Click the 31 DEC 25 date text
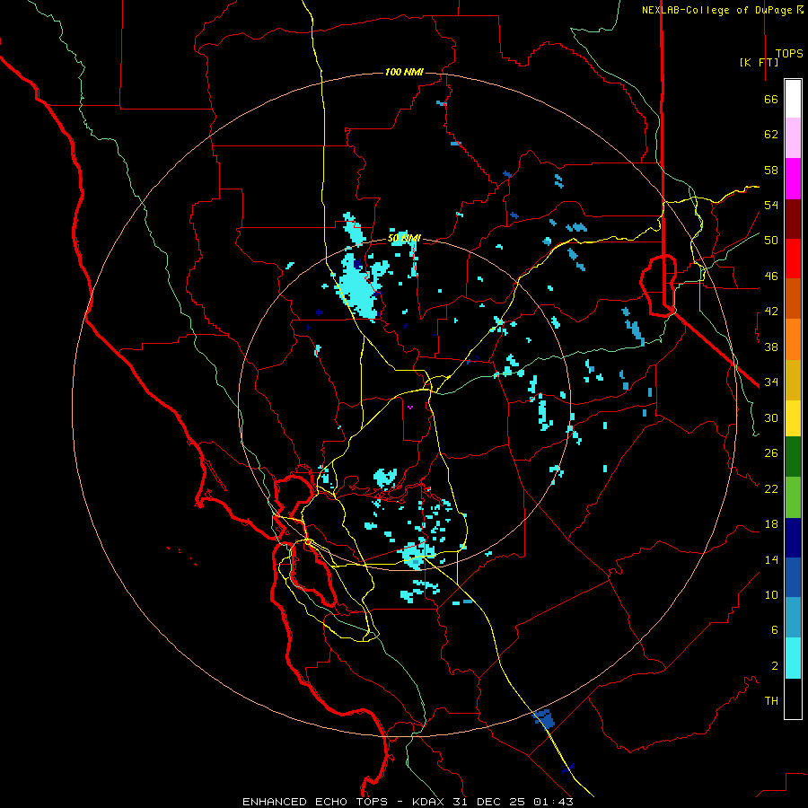This screenshot has width=808, height=808. click(488, 802)
